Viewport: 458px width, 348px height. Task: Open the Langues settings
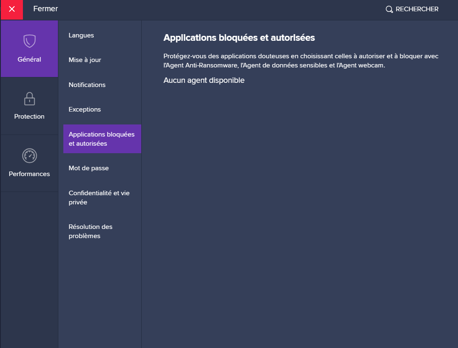click(81, 35)
